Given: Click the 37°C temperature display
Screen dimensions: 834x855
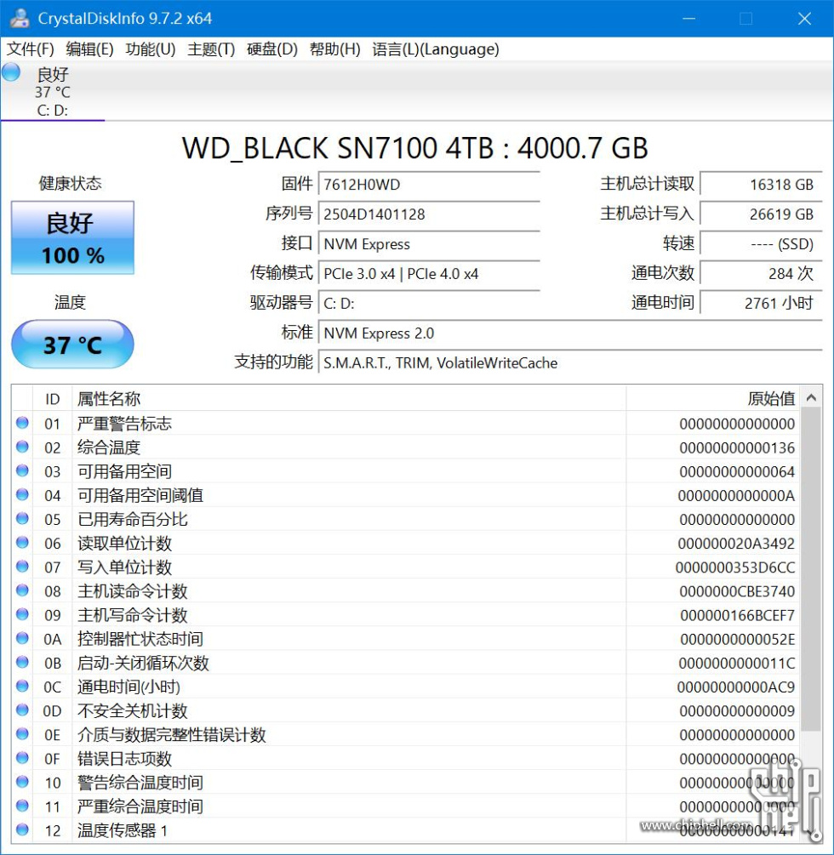Looking at the screenshot, I should pyautogui.click(x=71, y=344).
